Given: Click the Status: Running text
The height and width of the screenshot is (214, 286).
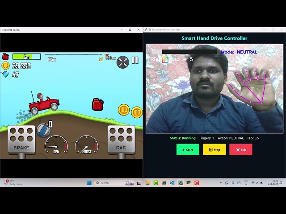Looking at the screenshot, I should tap(183, 138).
